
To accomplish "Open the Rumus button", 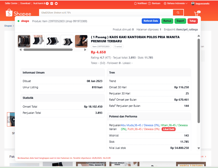I will pos(167,21).
